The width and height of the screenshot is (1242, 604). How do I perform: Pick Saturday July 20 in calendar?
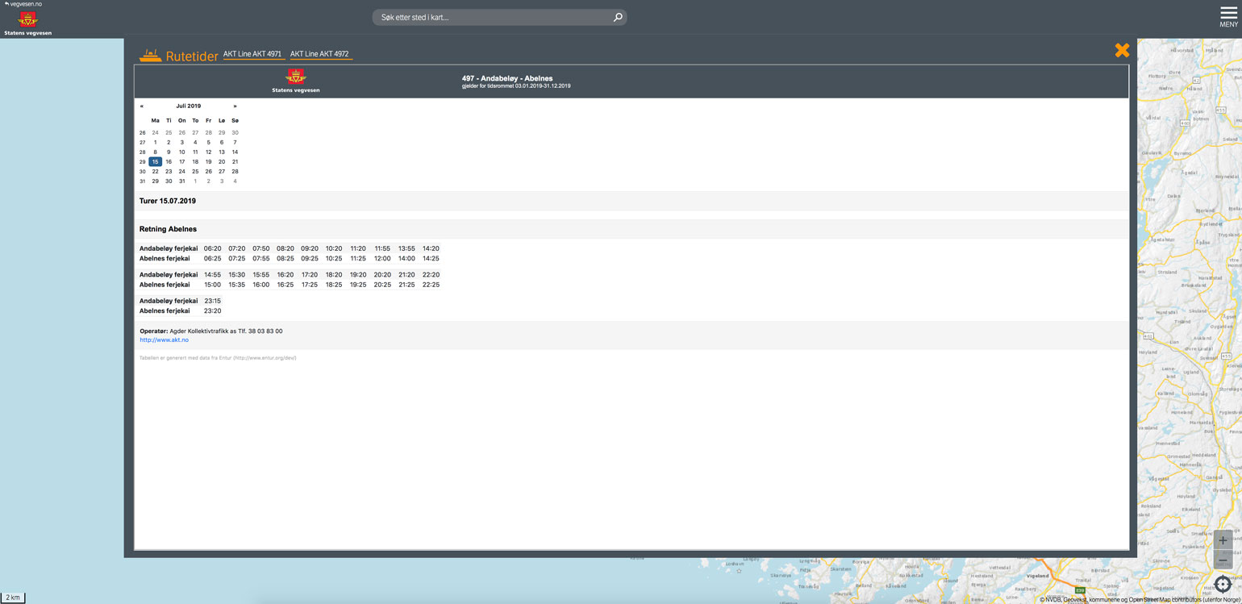click(222, 162)
